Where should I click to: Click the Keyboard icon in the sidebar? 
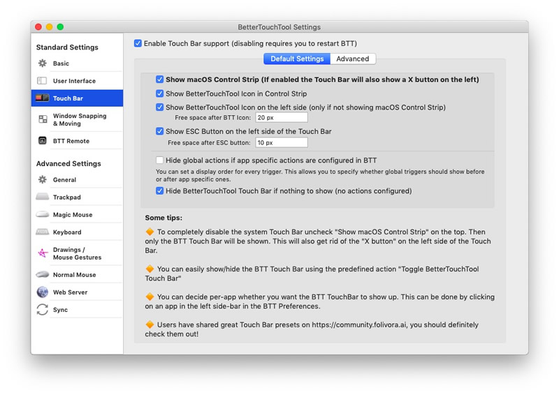point(43,232)
